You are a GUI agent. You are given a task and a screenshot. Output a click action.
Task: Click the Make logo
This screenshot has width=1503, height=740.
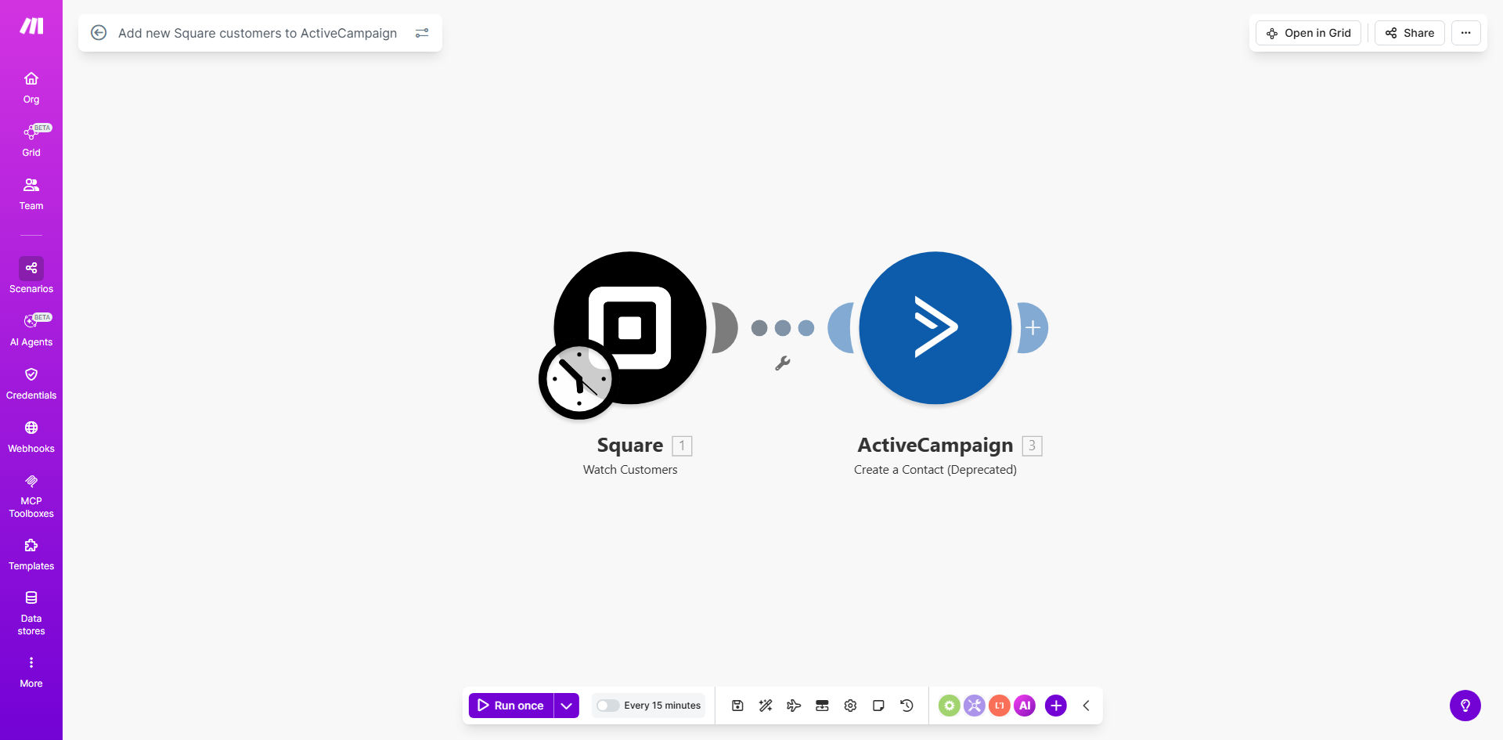31,26
